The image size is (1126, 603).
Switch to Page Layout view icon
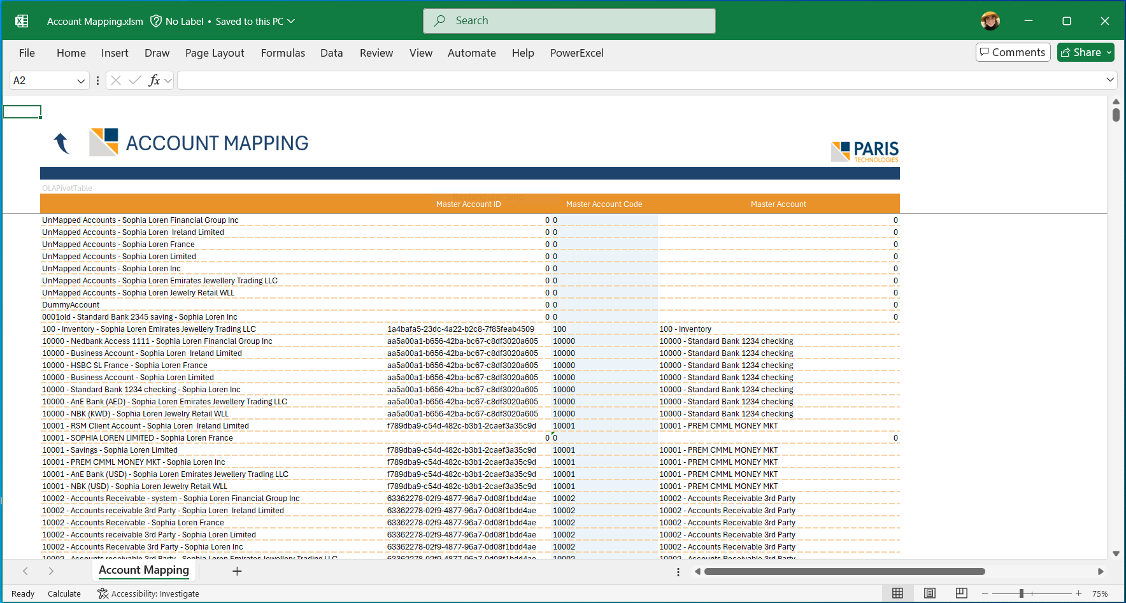pos(930,593)
